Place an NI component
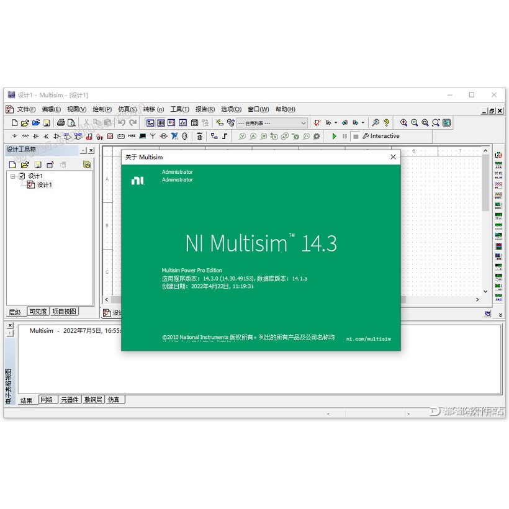This screenshot has width=509, height=509. [x=174, y=137]
